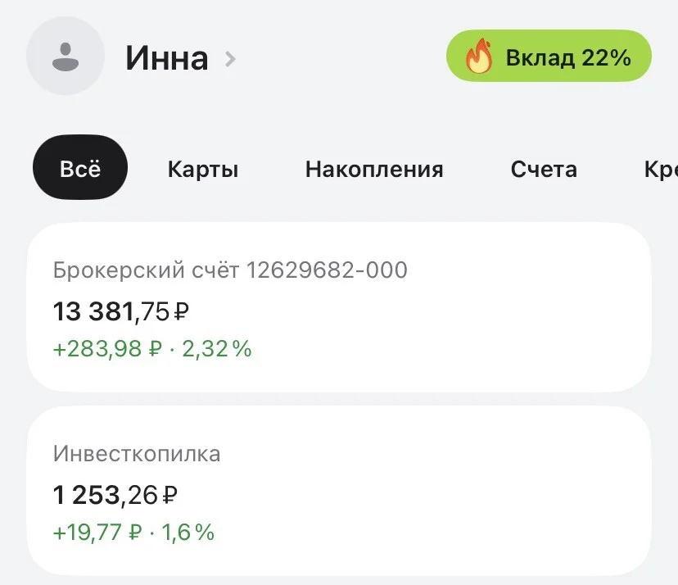
Task: Click the flame icon on deposit badge
Action: pyautogui.click(x=479, y=56)
